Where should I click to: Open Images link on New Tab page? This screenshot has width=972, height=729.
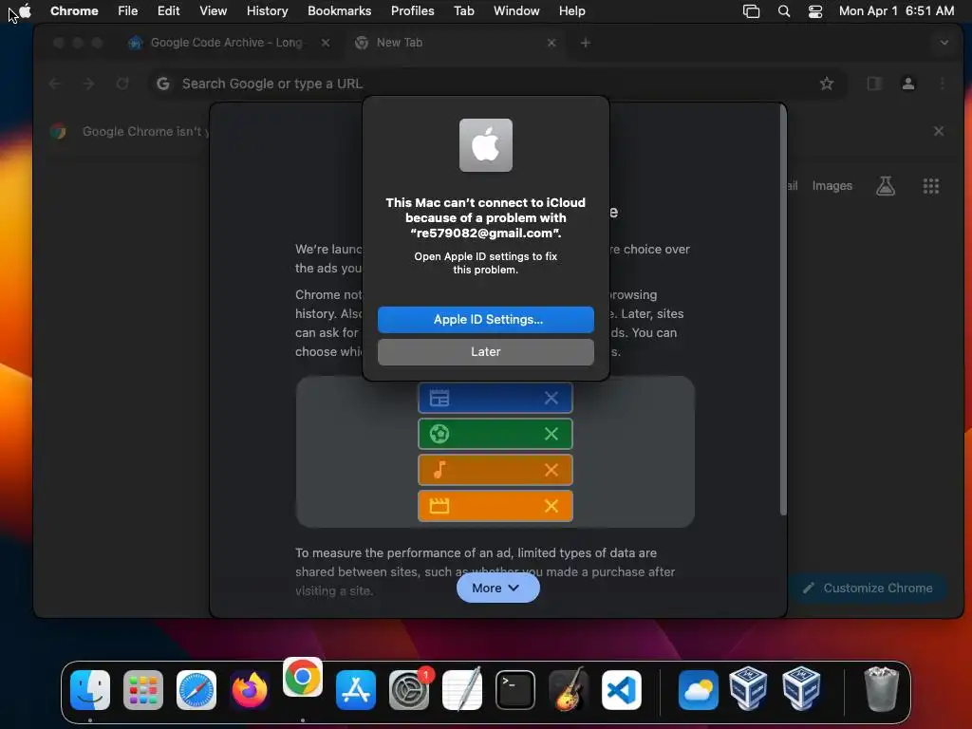[x=832, y=185]
